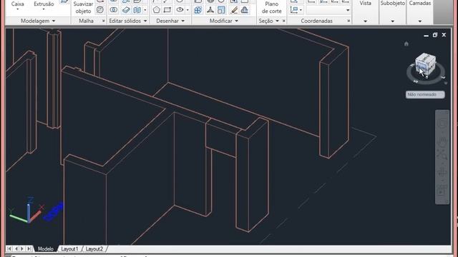
Task: Click the Suavizar objeto button
Action: pos(83,8)
